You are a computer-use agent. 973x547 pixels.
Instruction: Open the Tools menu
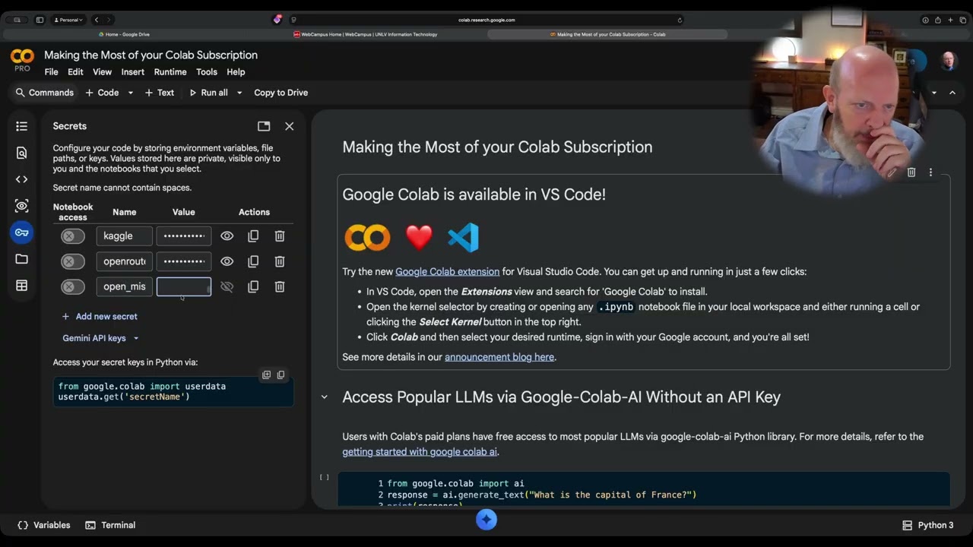pos(207,72)
